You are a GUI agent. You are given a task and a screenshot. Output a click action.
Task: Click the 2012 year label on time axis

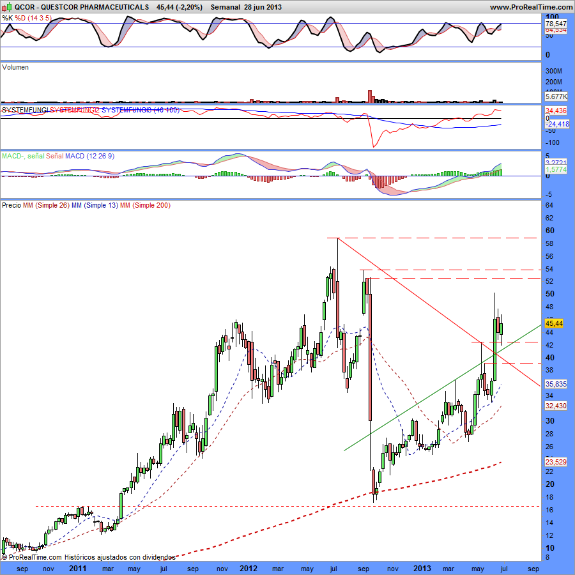click(249, 568)
